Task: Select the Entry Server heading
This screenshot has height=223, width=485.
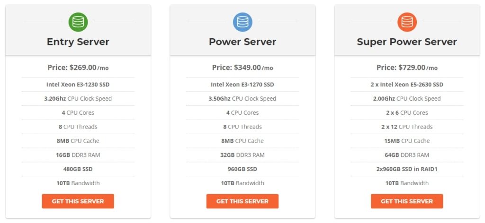Action: click(78, 42)
